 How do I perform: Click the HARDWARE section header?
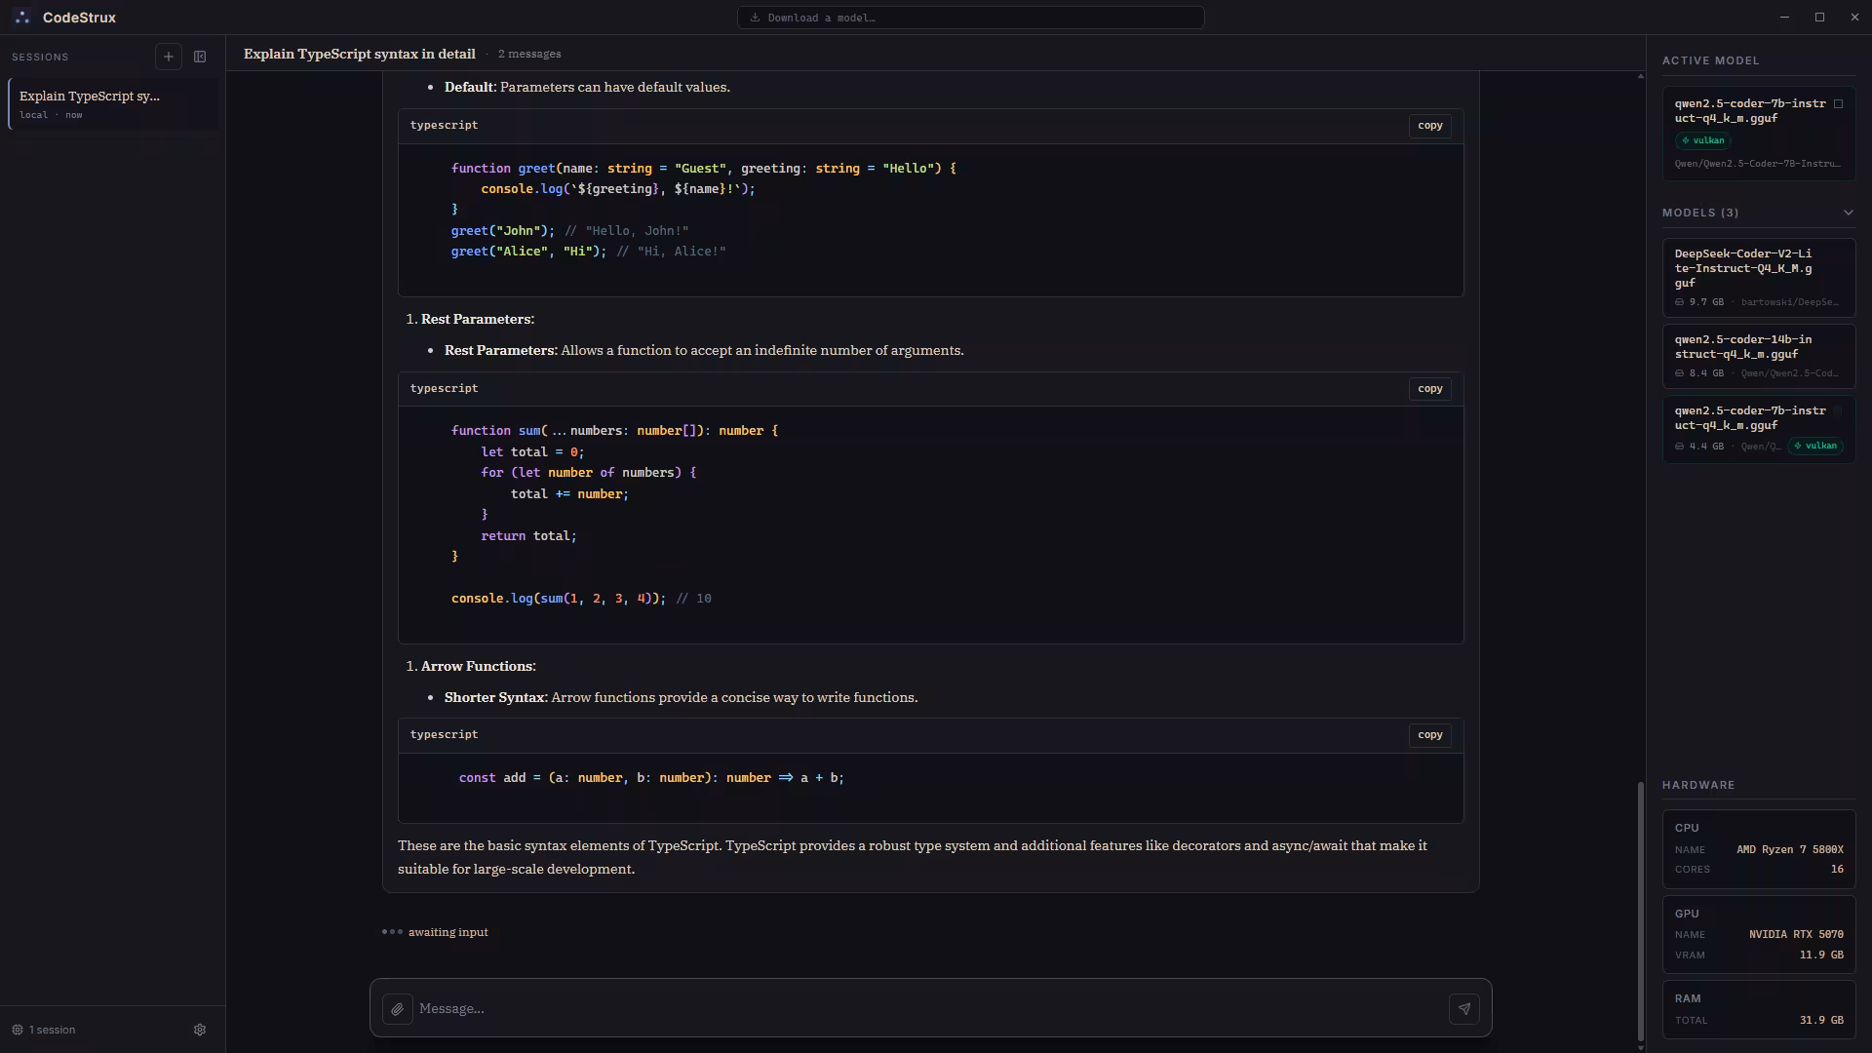[x=1698, y=785]
